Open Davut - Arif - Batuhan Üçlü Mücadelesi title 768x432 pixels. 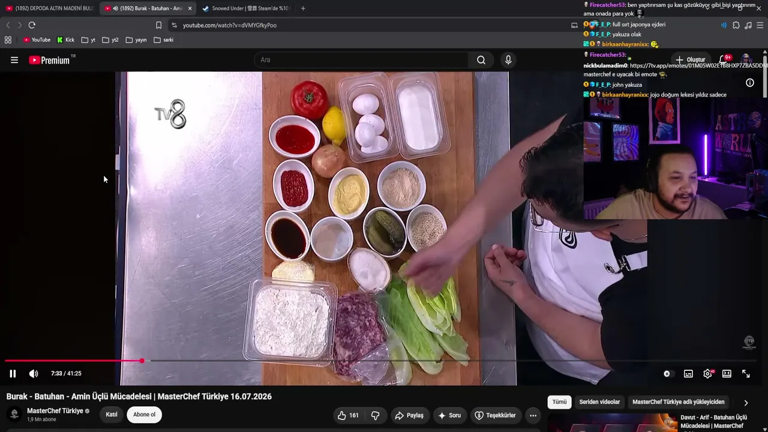[714, 422]
